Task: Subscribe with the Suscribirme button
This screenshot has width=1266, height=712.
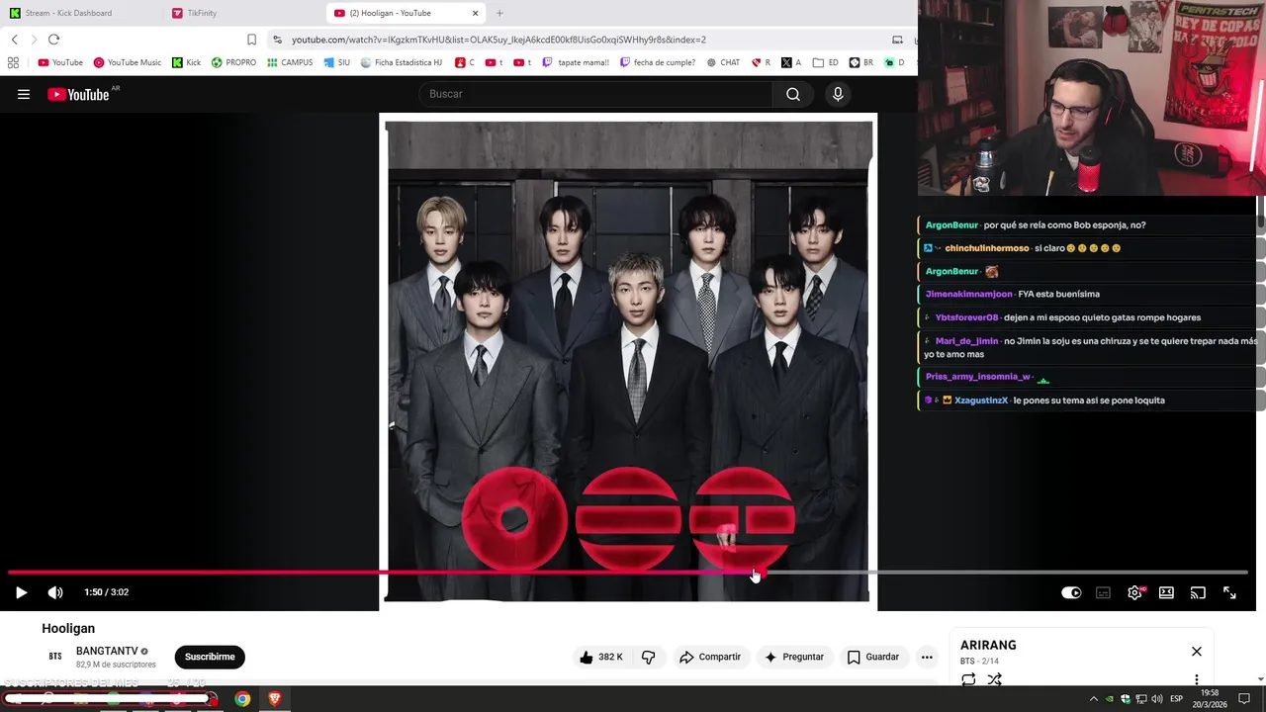Action: [210, 657]
